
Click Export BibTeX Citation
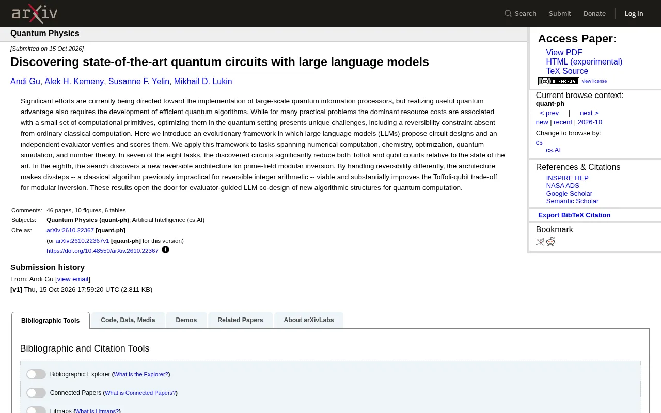574,215
